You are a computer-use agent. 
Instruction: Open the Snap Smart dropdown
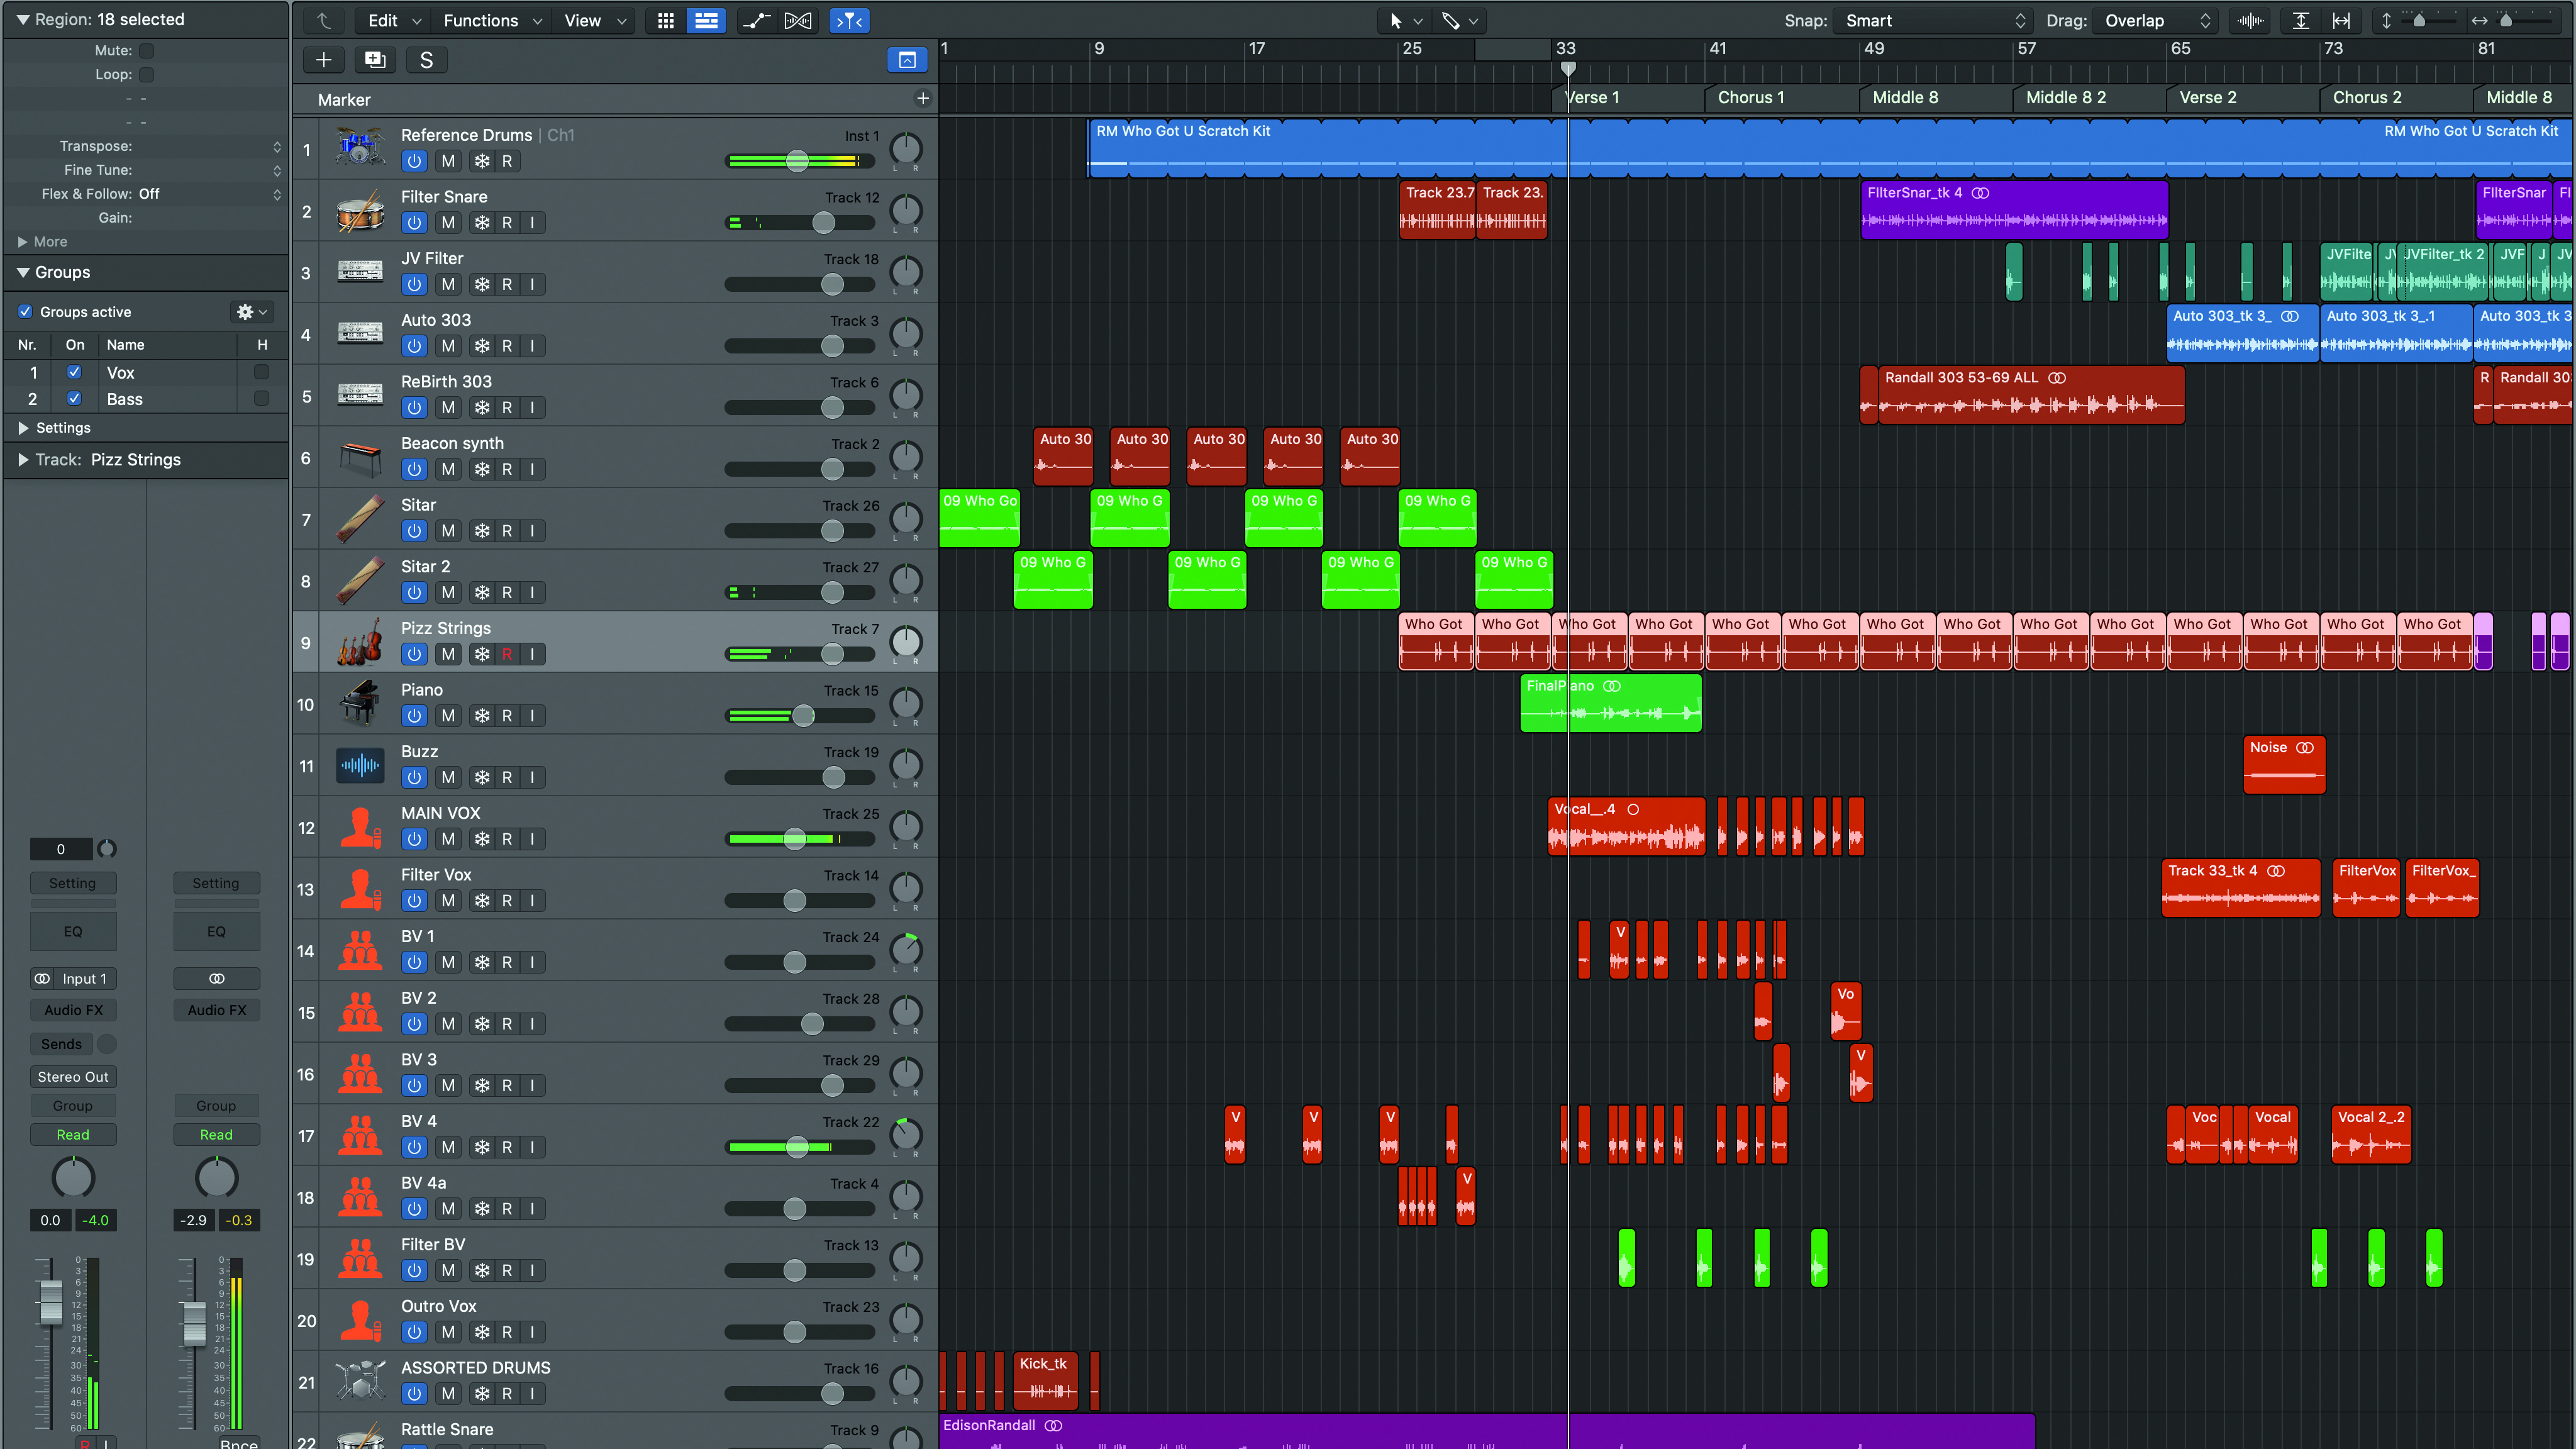(1934, 20)
